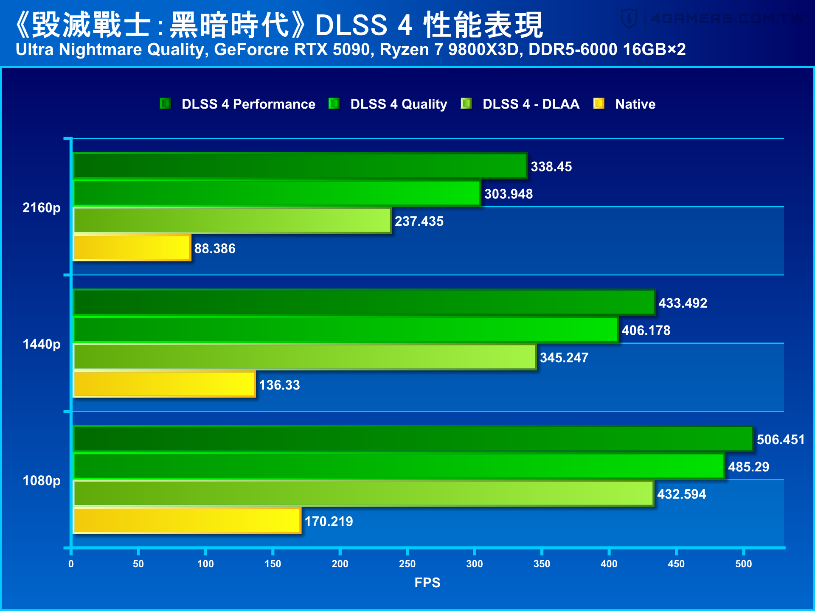815x611 pixels.
Task: Click the Ultra Nightmare Quality subtitle line
Action: tap(351, 50)
